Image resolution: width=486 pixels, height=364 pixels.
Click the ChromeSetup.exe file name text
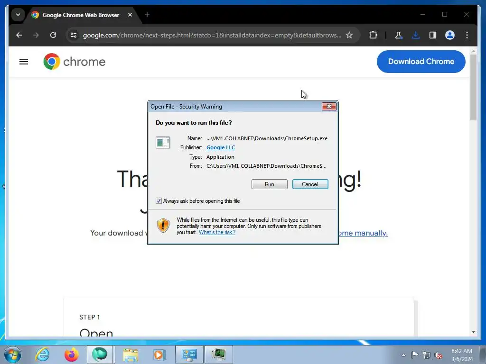coord(267,138)
